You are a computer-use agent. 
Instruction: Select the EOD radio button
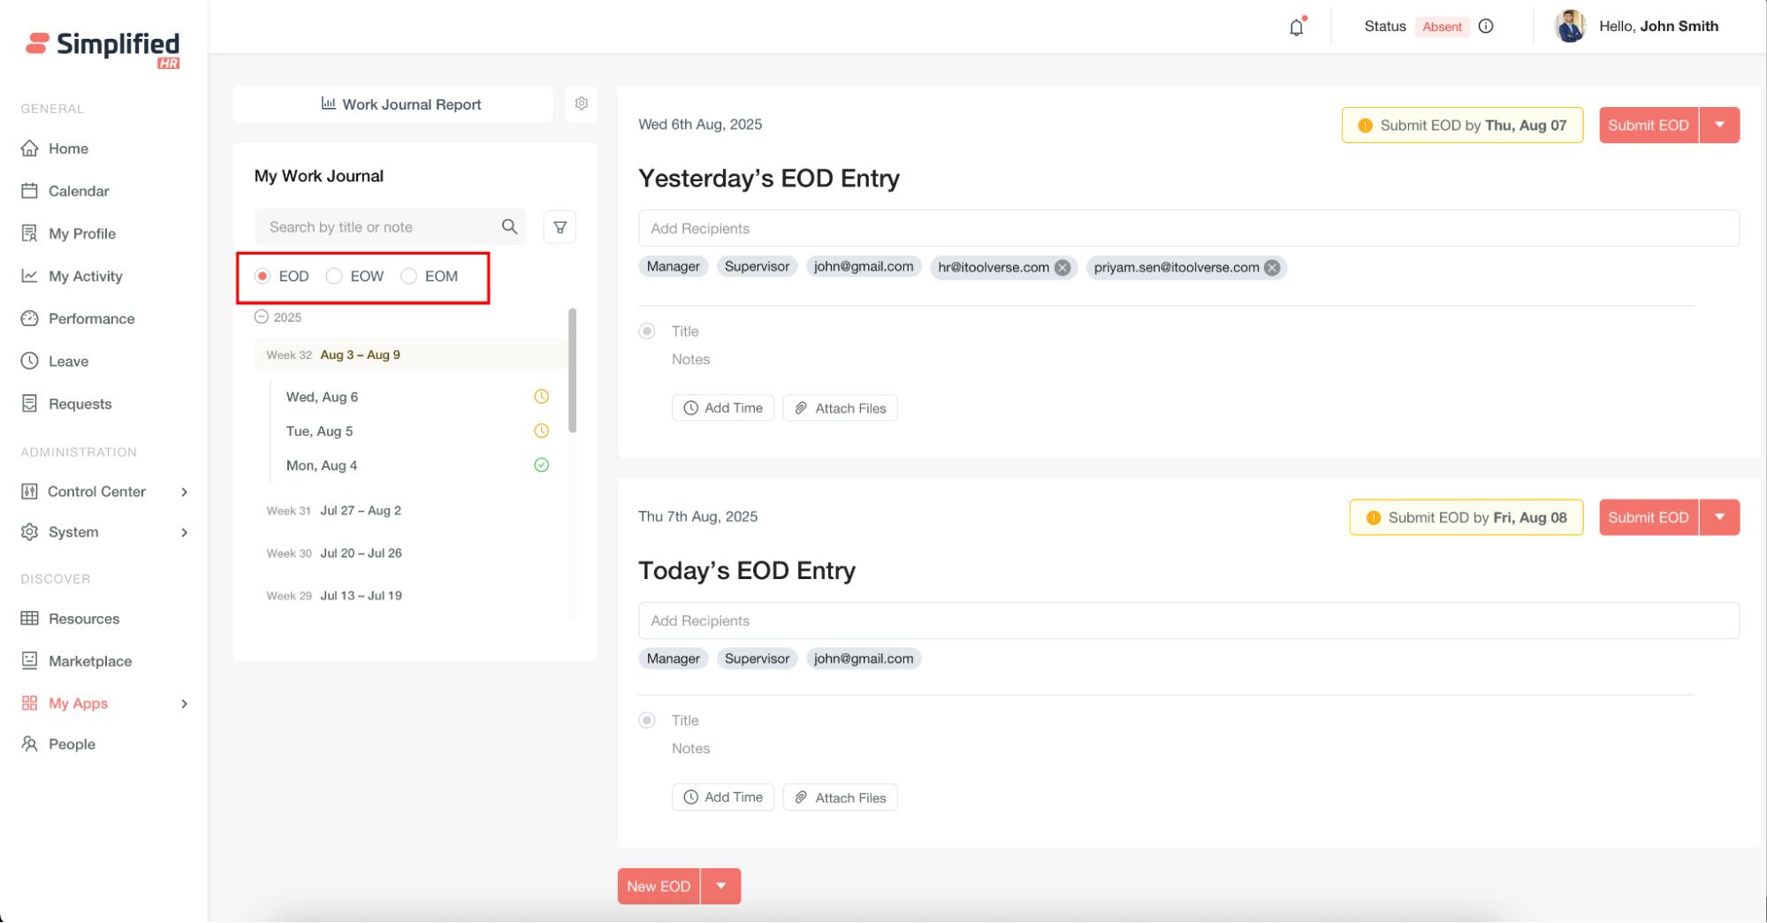click(x=263, y=276)
